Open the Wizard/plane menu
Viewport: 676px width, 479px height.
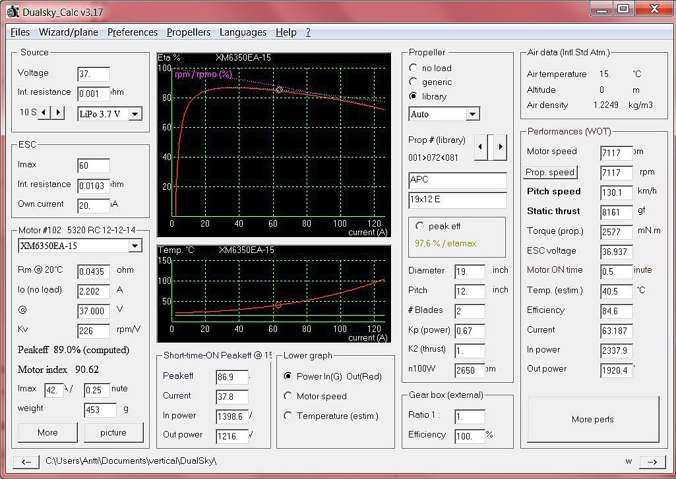[x=69, y=32]
